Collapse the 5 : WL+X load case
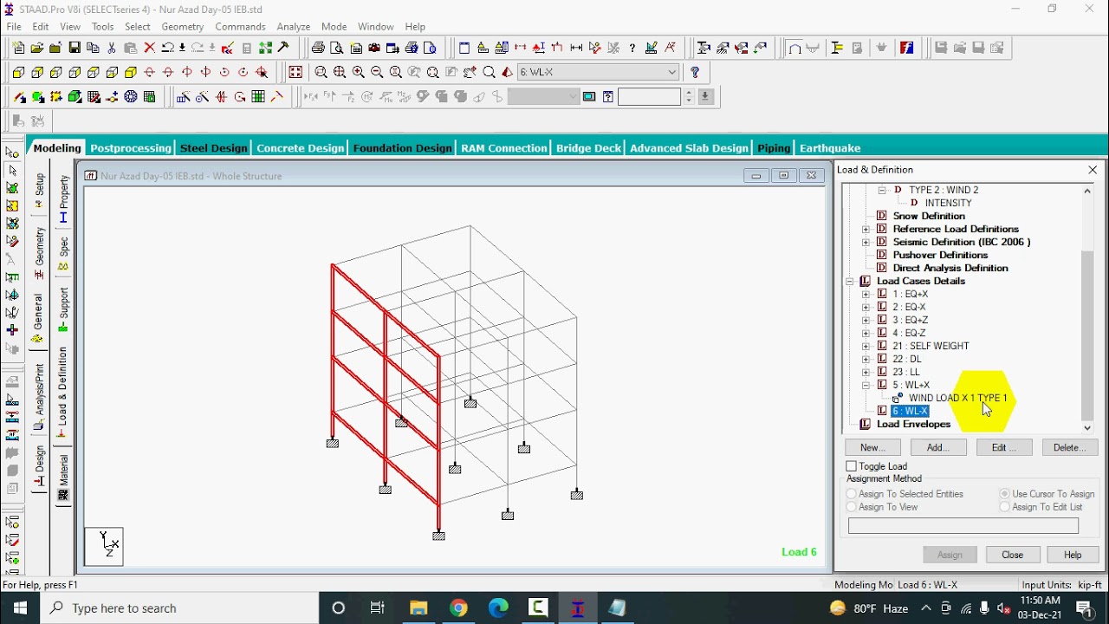The image size is (1109, 624). [866, 385]
